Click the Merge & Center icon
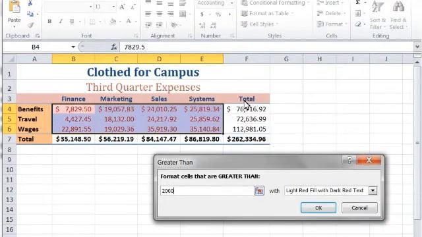 [183, 14]
